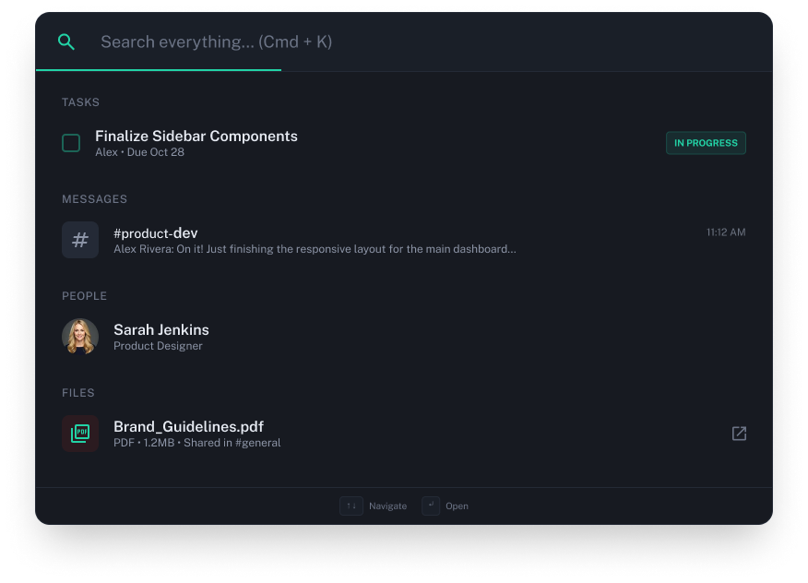Click the Alex Rivera message preview text
The width and height of the screenshot is (808, 583).
click(315, 249)
